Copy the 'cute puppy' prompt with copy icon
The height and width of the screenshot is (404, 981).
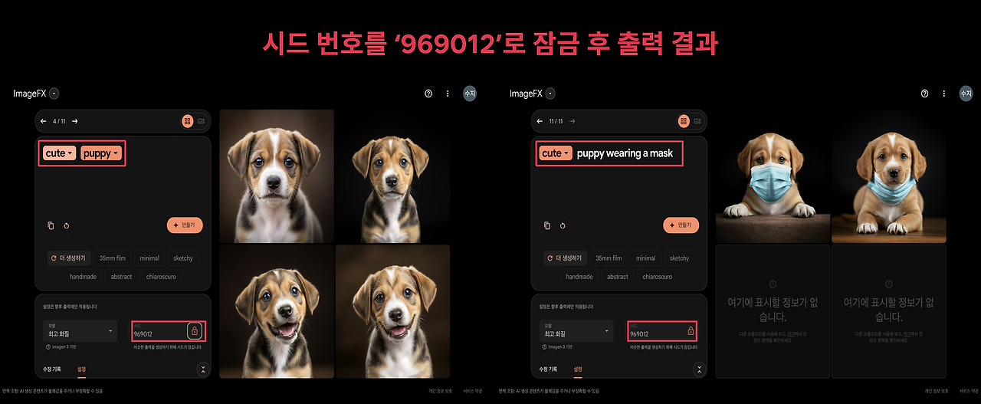click(51, 225)
